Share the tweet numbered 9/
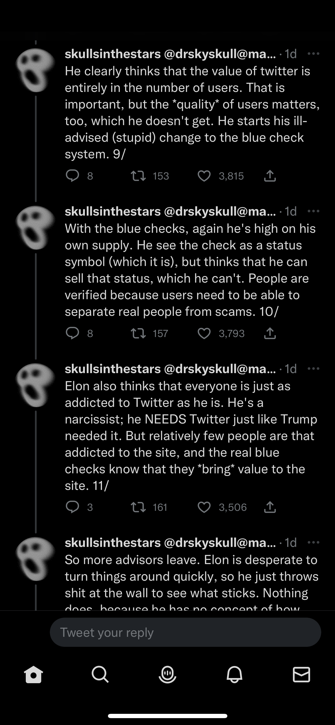The height and width of the screenshot is (725, 335). click(270, 176)
